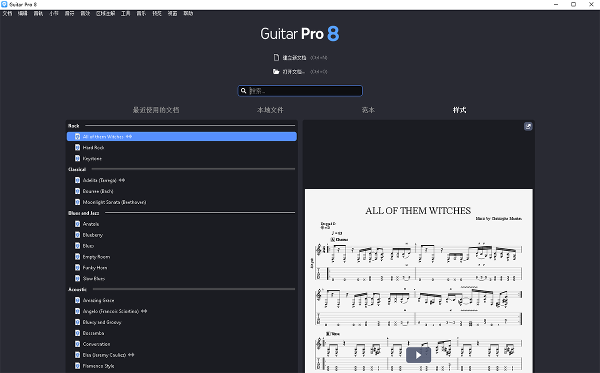600x373 pixels.
Task: Click file icon next to Funky Horn
Action: pos(77,267)
